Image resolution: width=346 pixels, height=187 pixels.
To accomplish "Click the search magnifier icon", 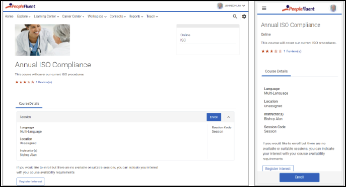I will pyautogui.click(x=235, y=16).
